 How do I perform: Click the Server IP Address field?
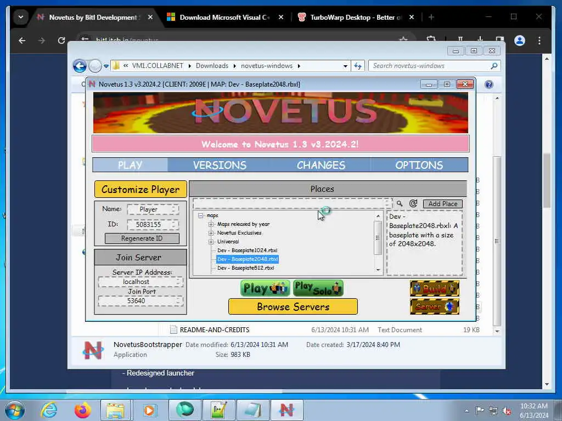click(140, 282)
